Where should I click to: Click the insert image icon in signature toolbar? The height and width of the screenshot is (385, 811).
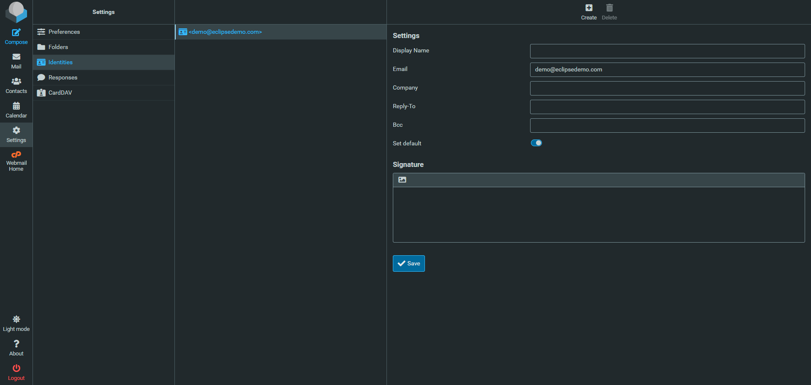(x=402, y=180)
